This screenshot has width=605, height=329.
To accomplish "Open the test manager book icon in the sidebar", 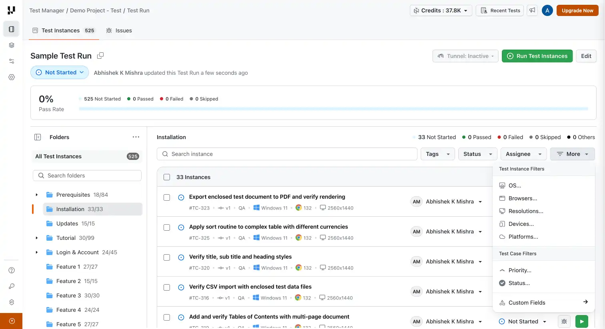I will [11, 29].
